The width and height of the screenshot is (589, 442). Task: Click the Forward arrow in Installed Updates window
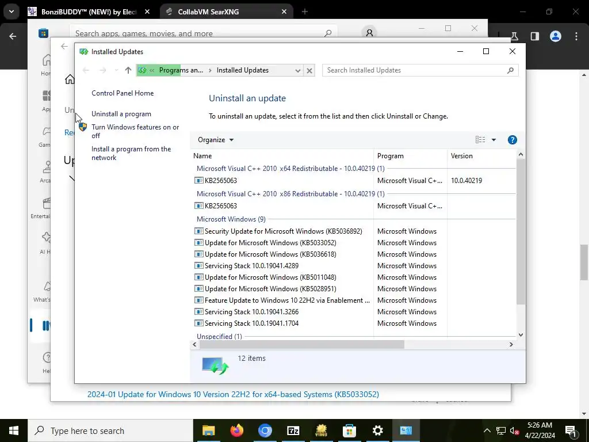tap(102, 70)
